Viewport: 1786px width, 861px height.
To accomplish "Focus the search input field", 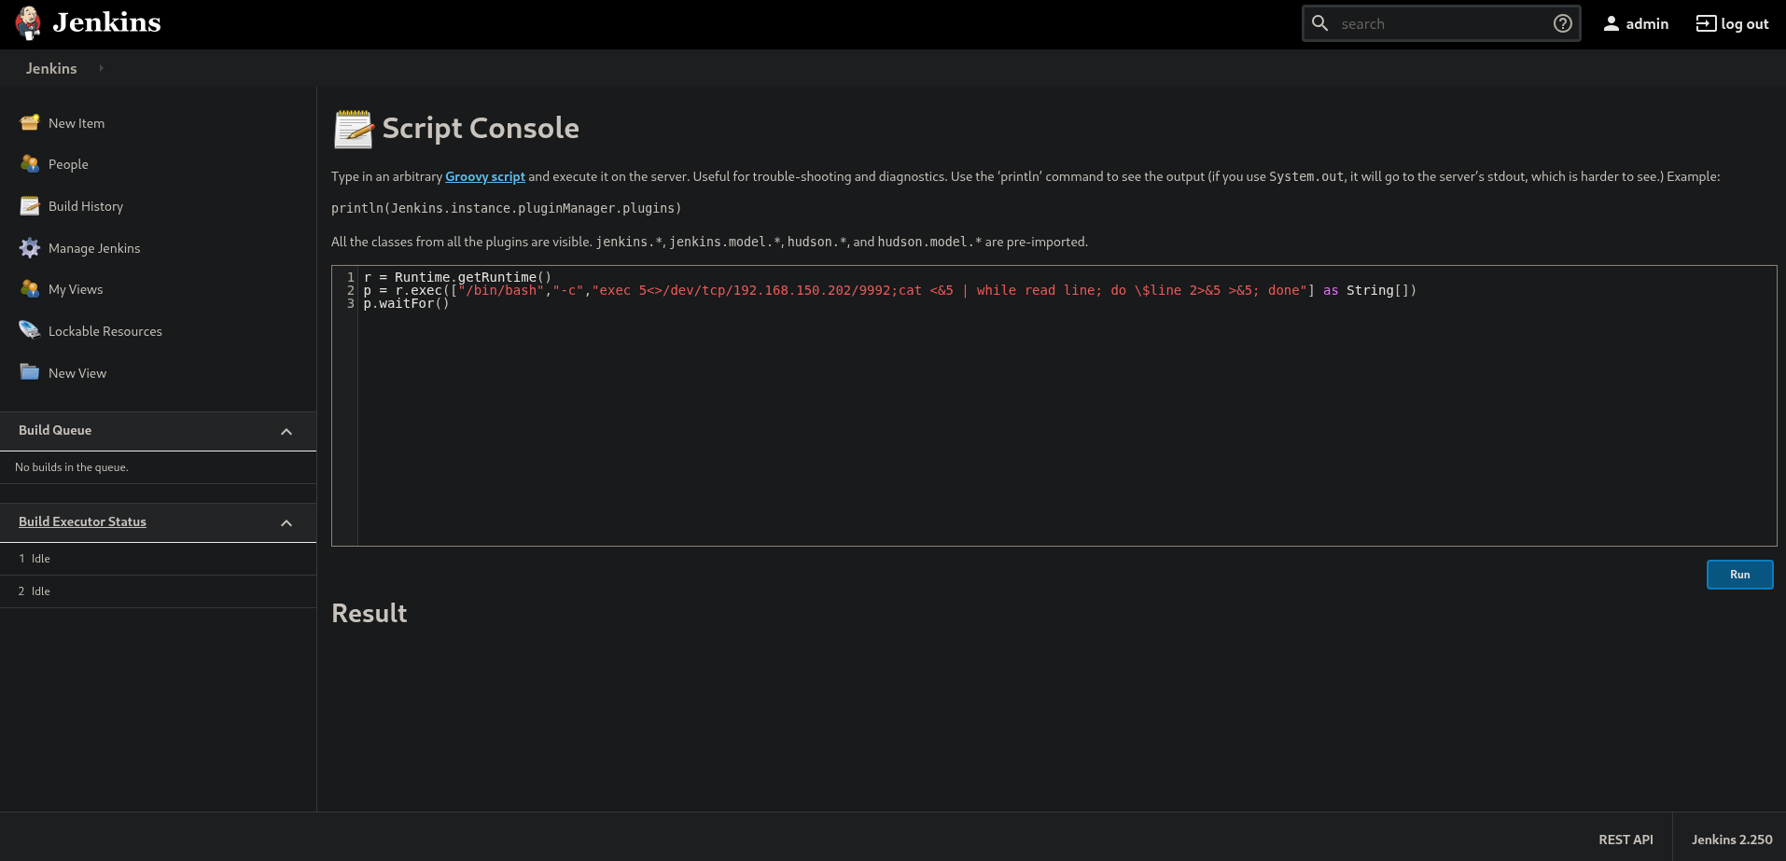I will [1441, 23].
